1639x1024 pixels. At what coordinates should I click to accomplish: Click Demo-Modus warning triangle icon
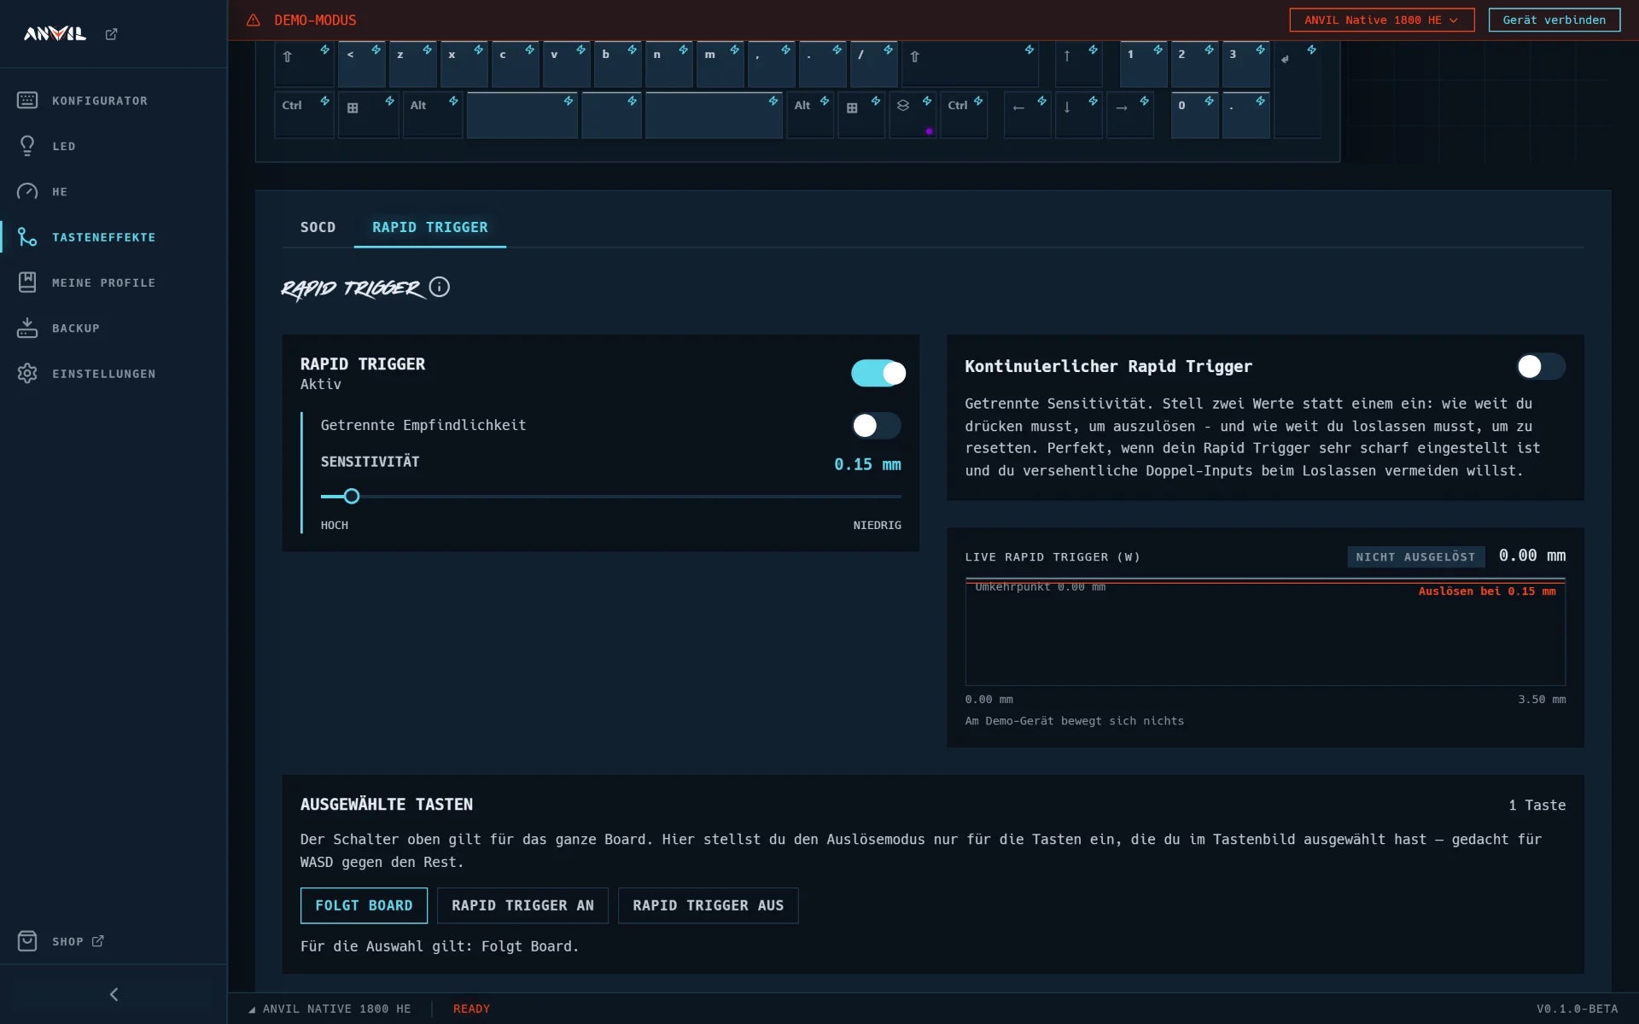pos(253,20)
